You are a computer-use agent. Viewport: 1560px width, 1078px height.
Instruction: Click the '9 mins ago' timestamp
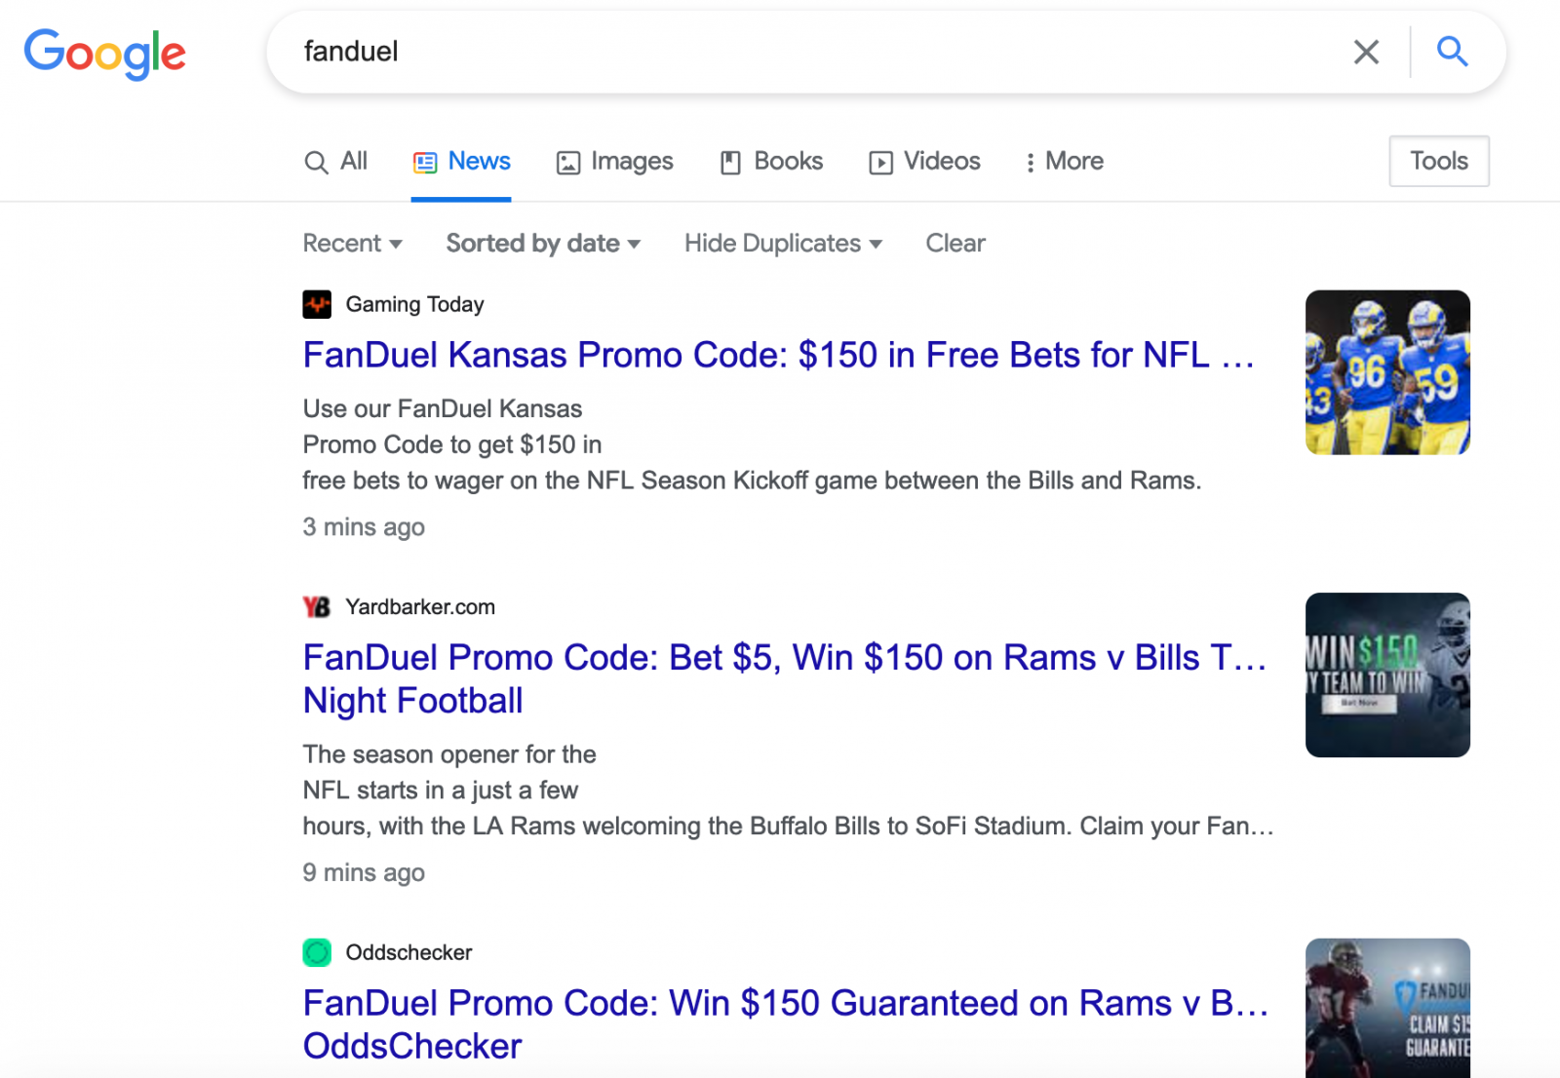pos(364,872)
